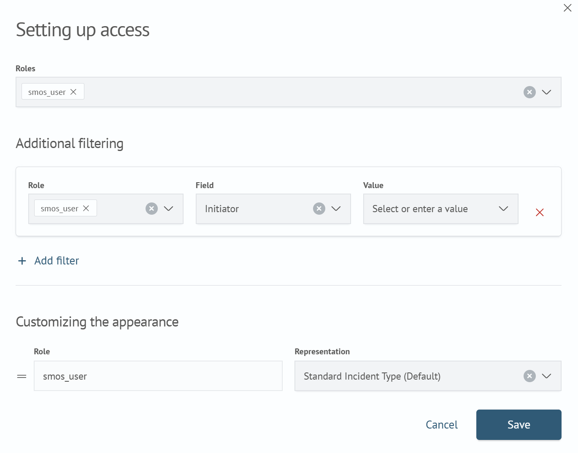Expand the Roles dropdown chevron
This screenshot has height=453, width=578.
point(546,92)
